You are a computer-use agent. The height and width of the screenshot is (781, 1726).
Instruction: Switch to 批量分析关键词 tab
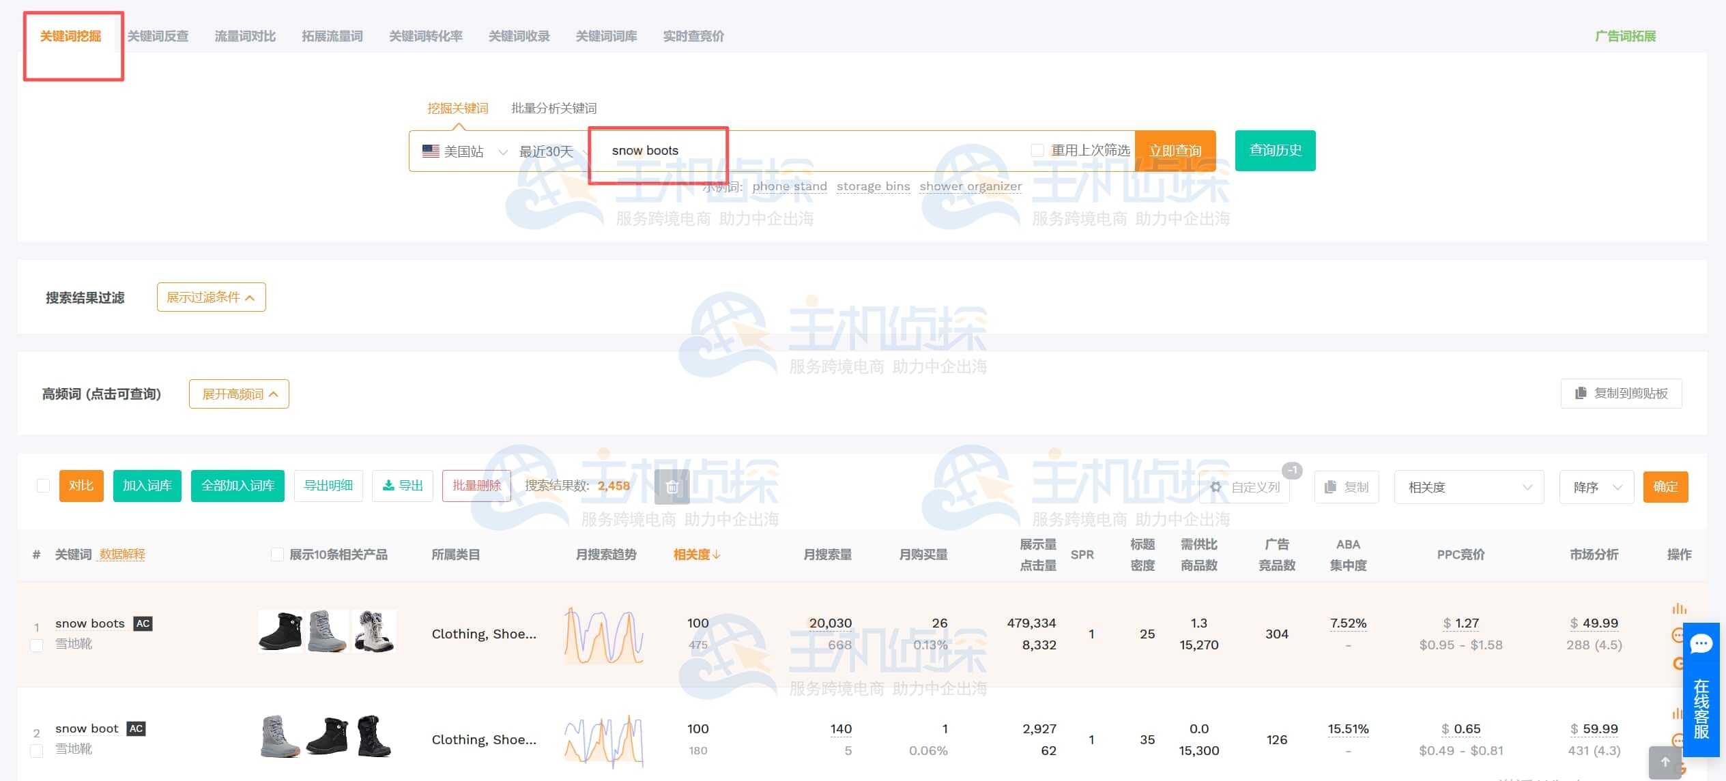pyautogui.click(x=553, y=108)
